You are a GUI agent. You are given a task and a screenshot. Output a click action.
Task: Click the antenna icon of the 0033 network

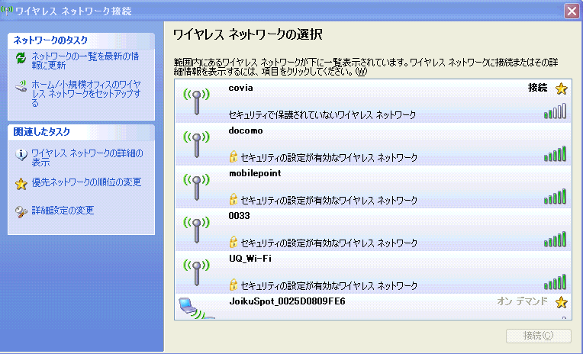(x=197, y=230)
